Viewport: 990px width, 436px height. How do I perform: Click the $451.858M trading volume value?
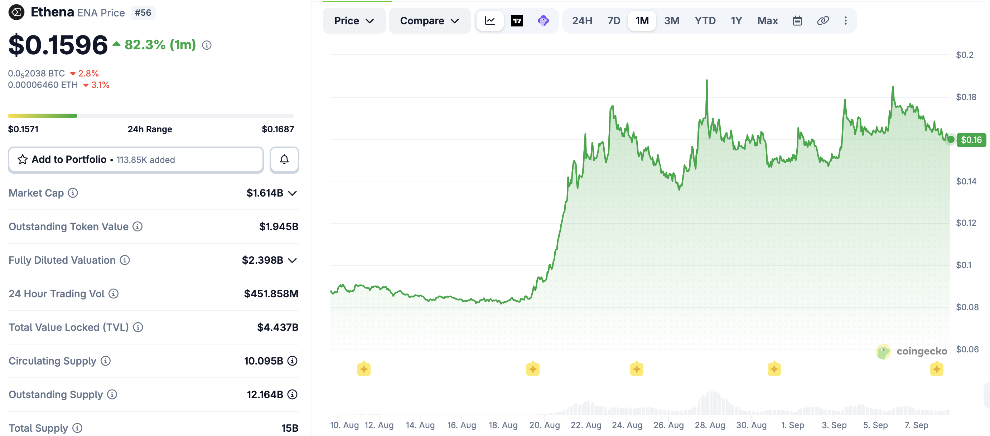pos(271,294)
